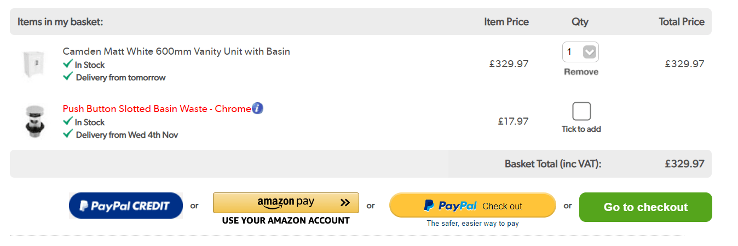Click the PayPal Check out button
This screenshot has width=738, height=246.
coord(472,206)
